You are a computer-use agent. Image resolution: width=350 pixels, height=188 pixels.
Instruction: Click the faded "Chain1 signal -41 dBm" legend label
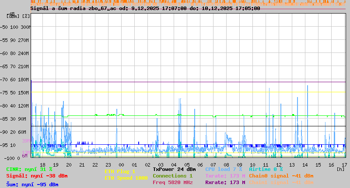pyautogui.click(x=281, y=182)
